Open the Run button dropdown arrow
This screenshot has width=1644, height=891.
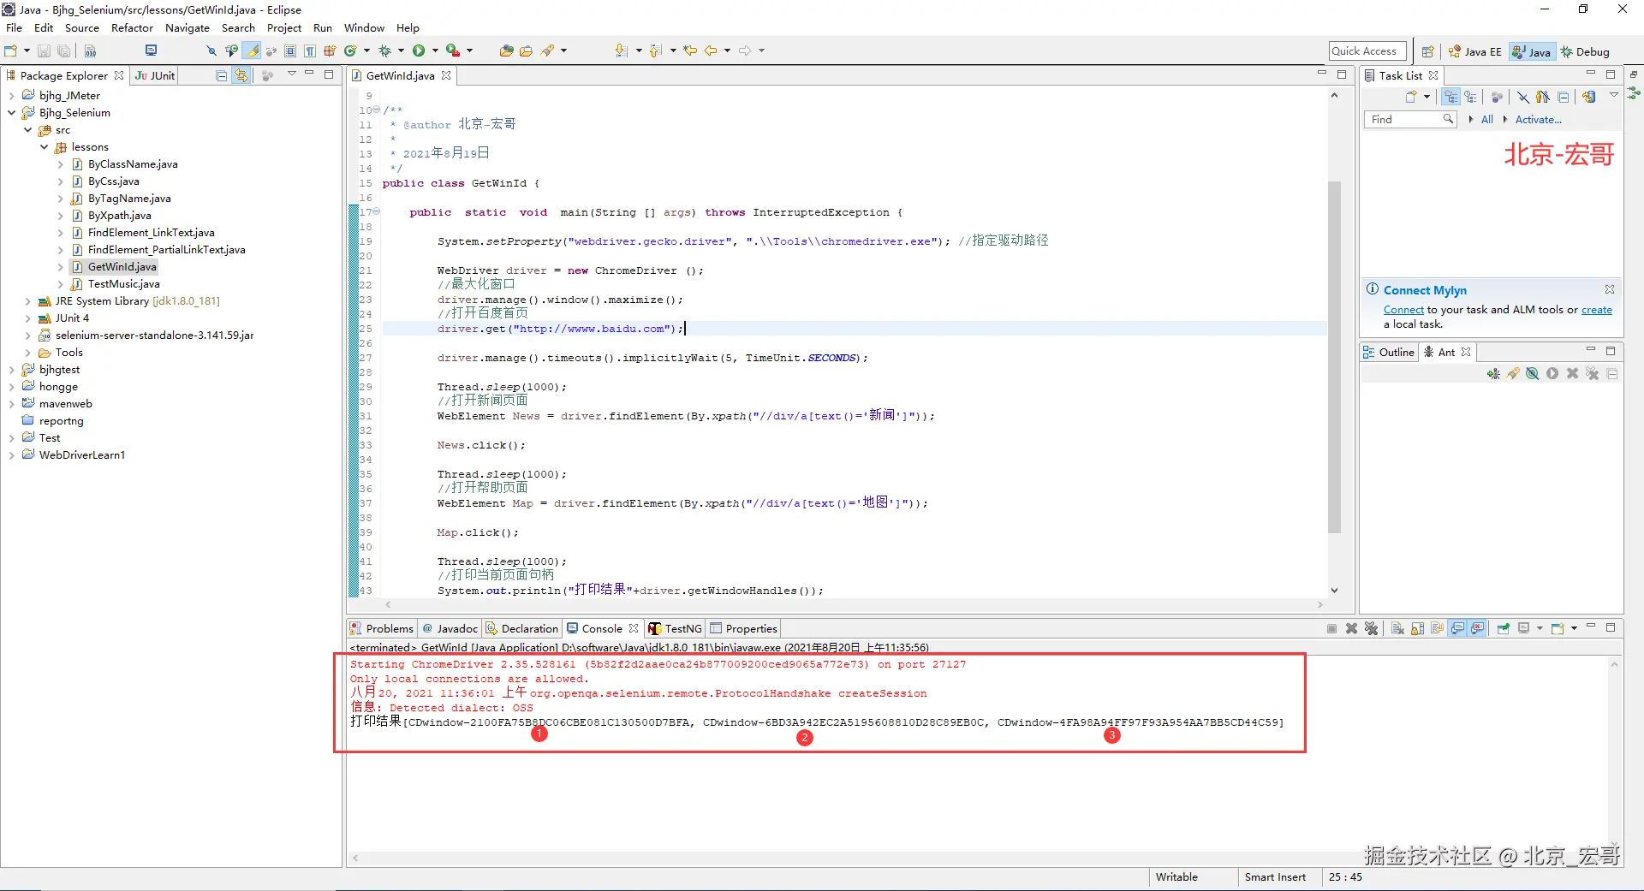click(435, 51)
